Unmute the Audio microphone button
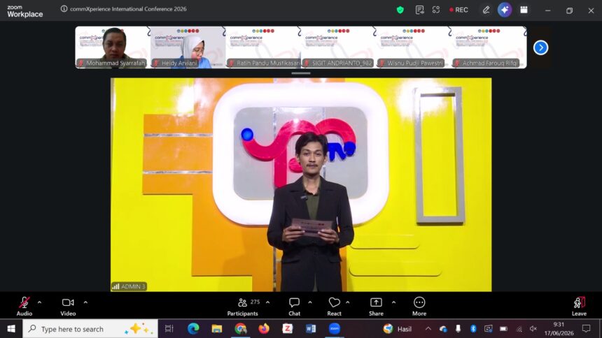Image resolution: width=602 pixels, height=338 pixels. 24,306
